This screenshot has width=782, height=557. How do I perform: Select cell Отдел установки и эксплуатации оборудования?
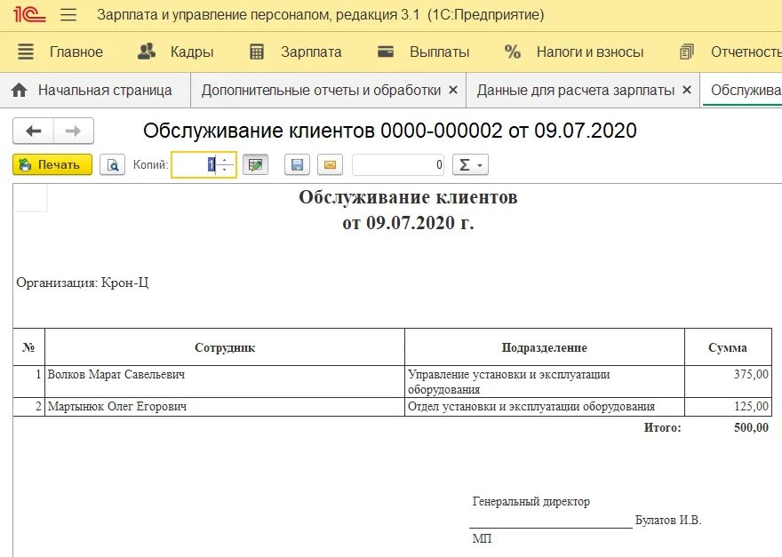[545, 407]
